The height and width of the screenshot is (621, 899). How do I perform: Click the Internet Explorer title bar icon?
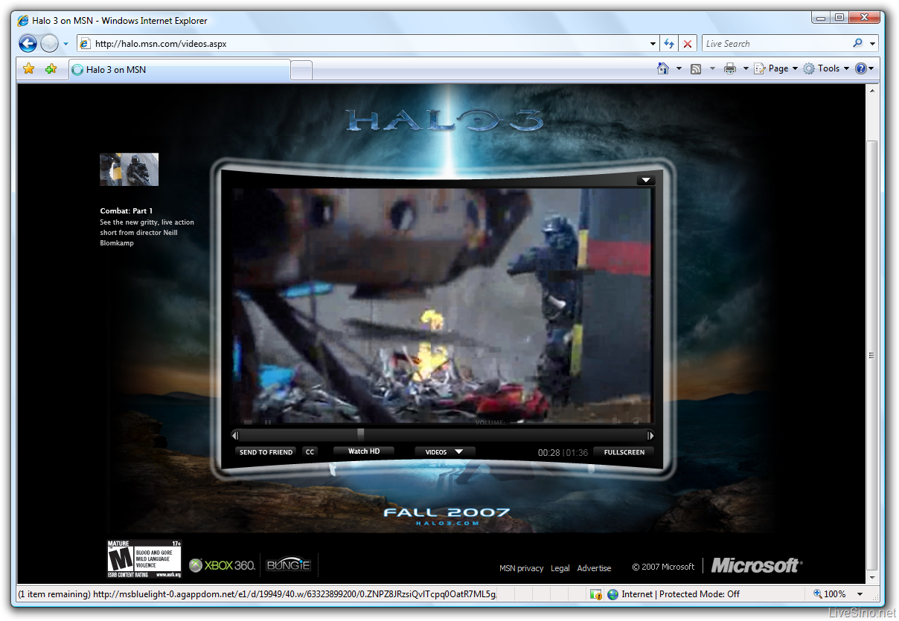23,20
